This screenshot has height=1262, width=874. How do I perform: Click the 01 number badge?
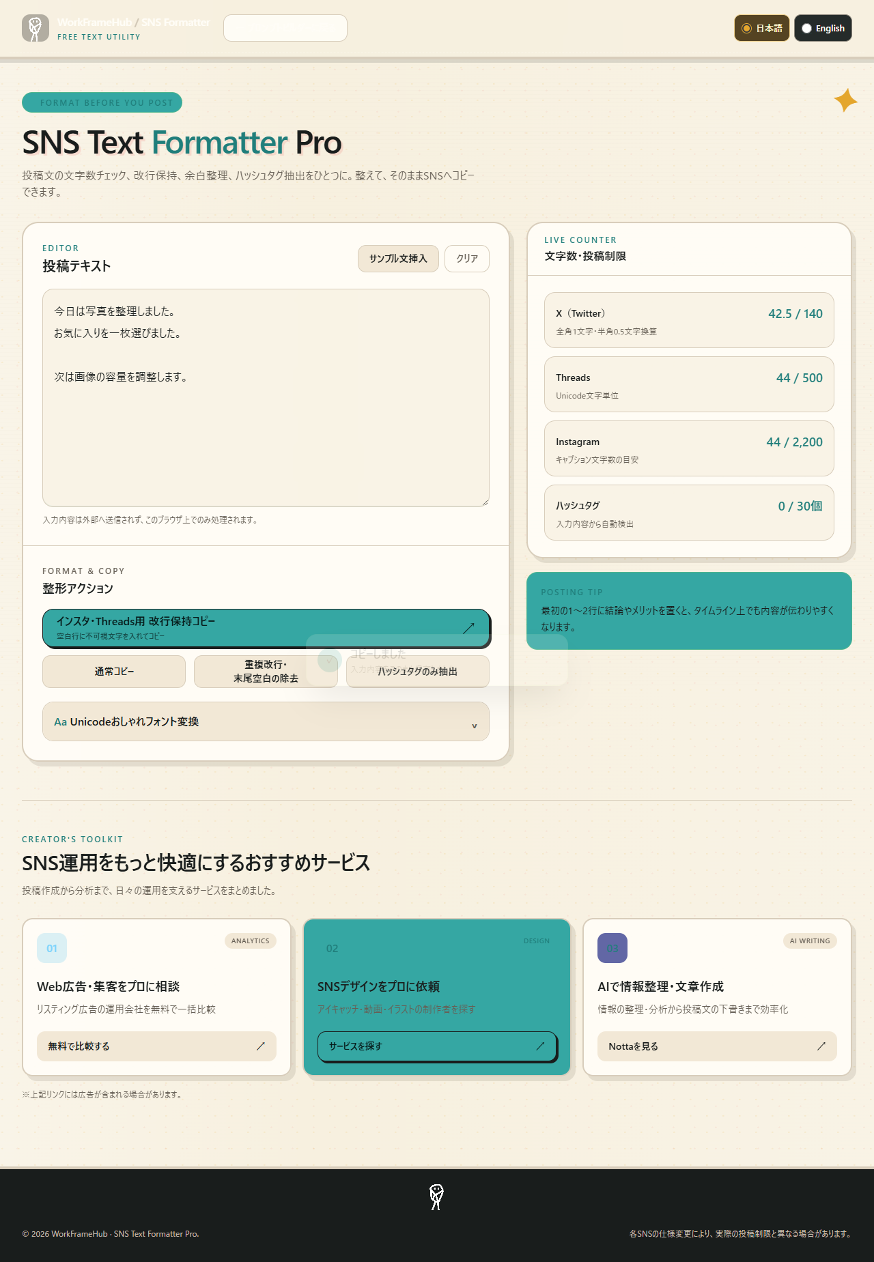pos(52,948)
